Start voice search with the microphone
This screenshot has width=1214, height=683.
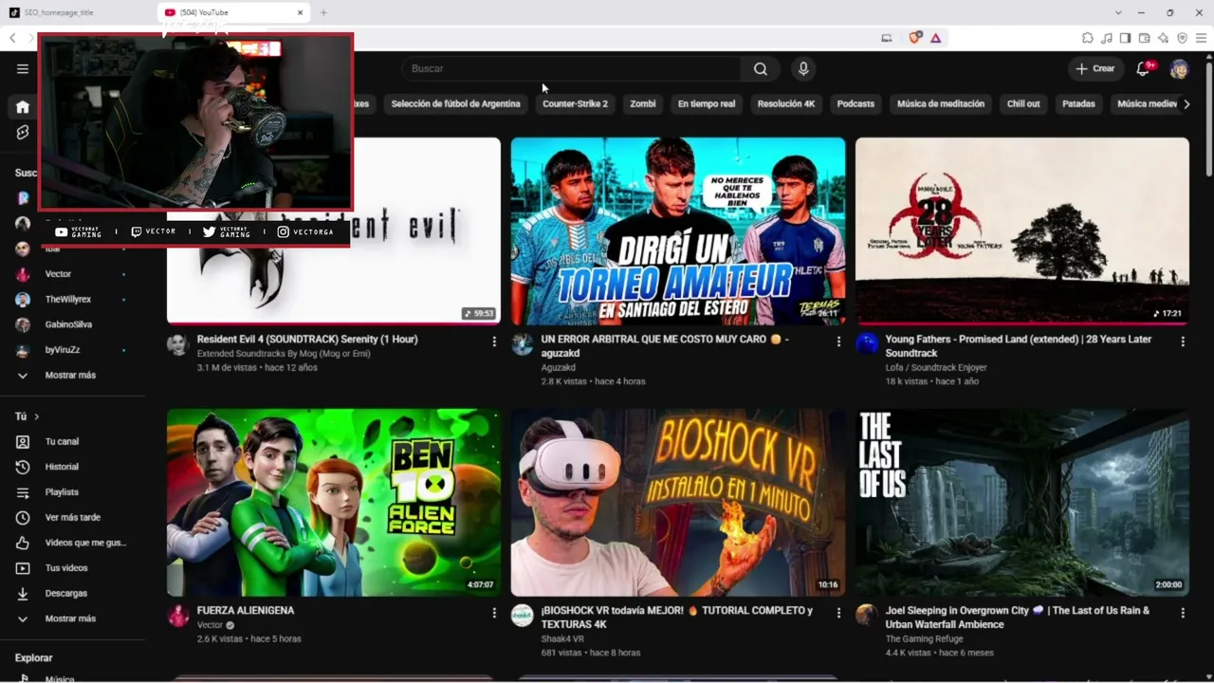click(x=803, y=68)
